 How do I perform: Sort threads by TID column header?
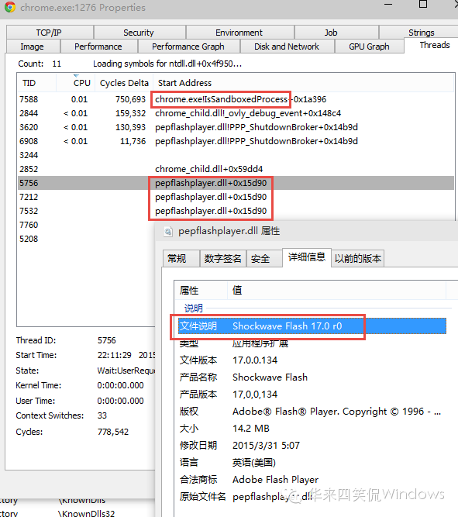click(x=36, y=83)
